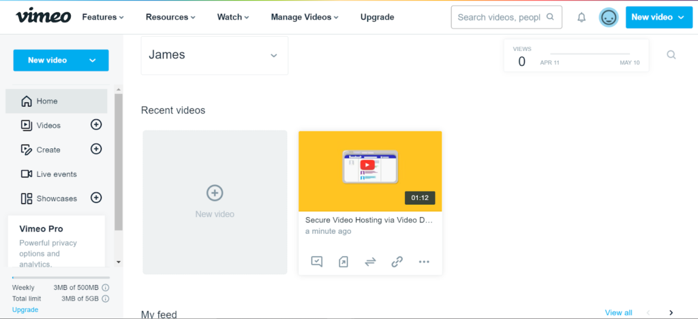This screenshot has width=698, height=319.
Task: Select Live events in the sidebar
Action: click(x=57, y=174)
